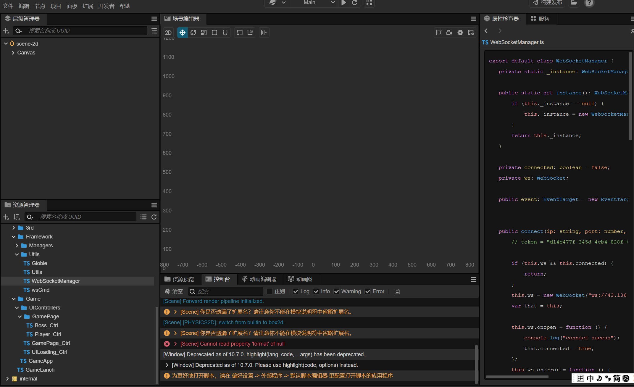Collapse the Framework folder
The width and height of the screenshot is (634, 387).
click(14, 237)
